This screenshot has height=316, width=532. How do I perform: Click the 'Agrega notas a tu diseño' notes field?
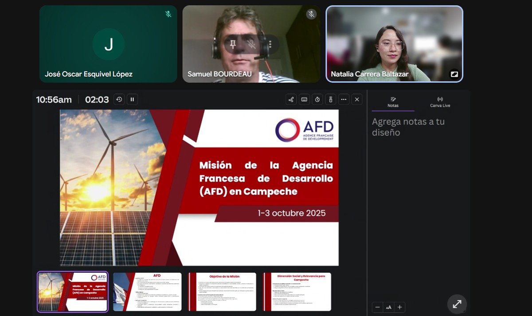[x=419, y=127]
